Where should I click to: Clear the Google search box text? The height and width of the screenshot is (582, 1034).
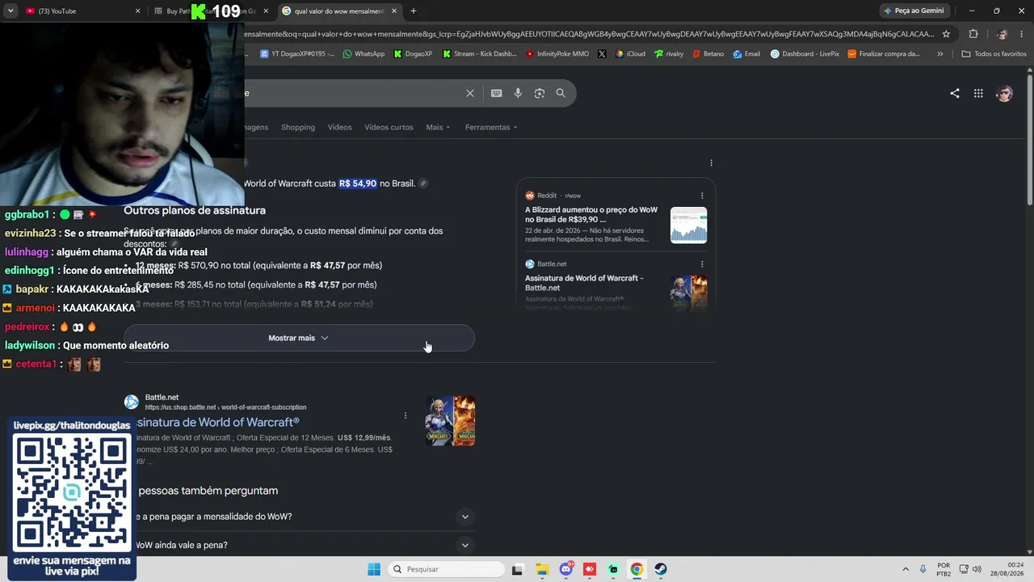pos(470,93)
